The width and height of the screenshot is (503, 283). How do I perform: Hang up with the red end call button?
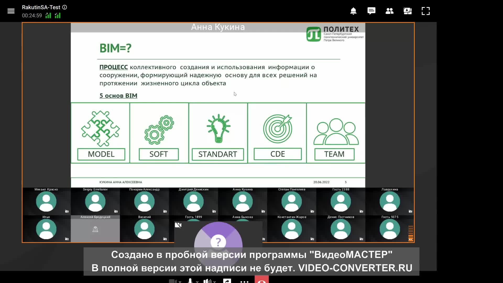click(262, 279)
